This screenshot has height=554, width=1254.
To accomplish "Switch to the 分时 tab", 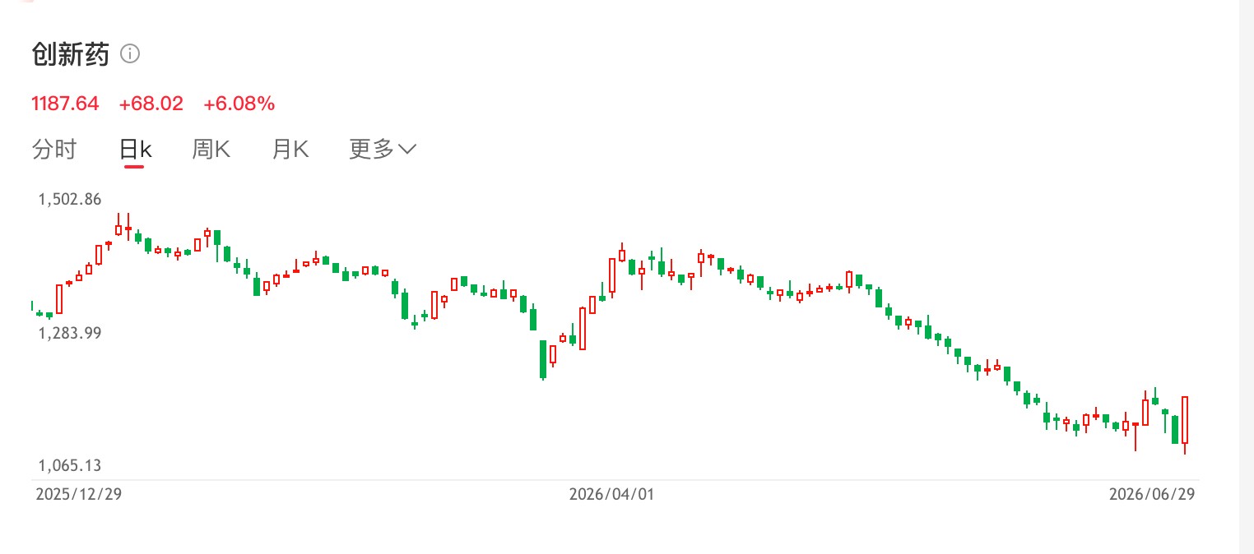I will tap(54, 150).
